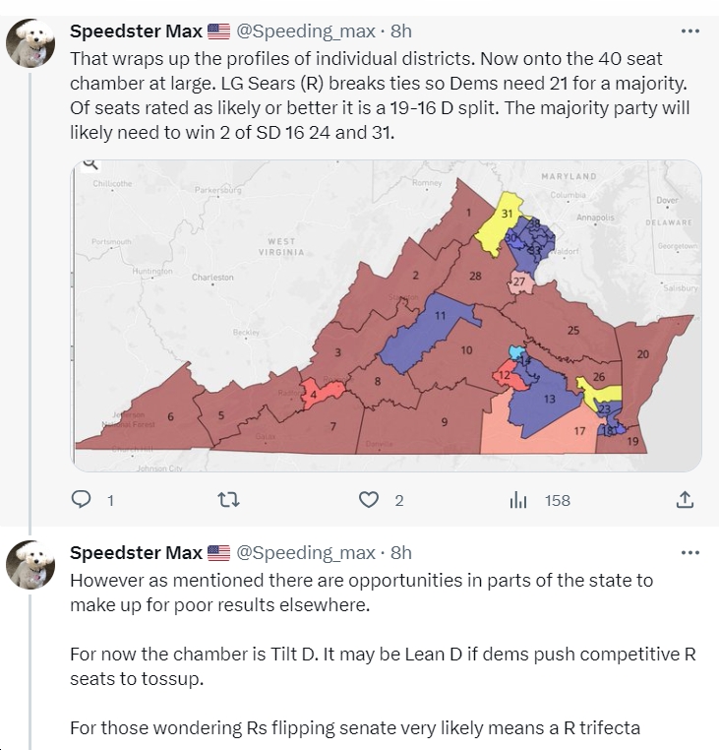Click the reply icon on the first tweet
The width and height of the screenshot is (719, 750).
[x=81, y=500]
